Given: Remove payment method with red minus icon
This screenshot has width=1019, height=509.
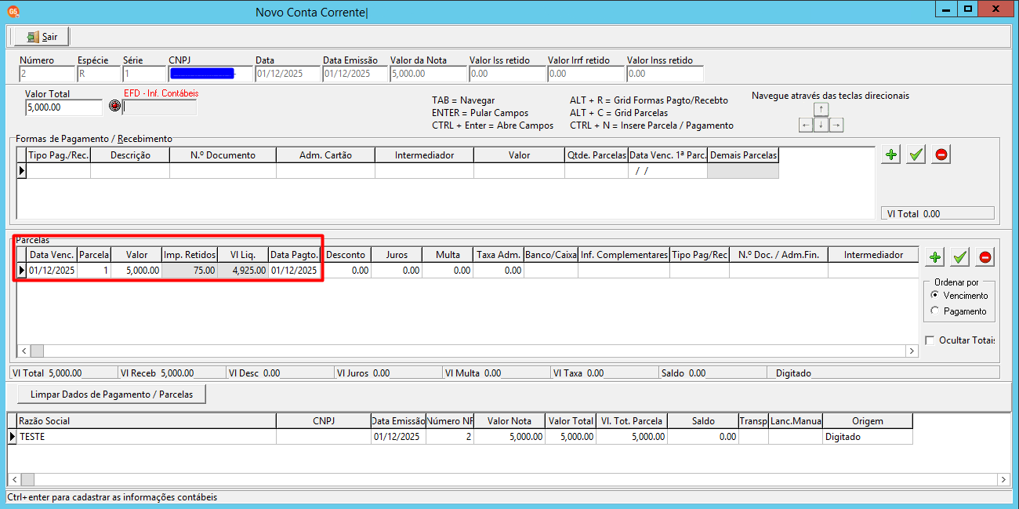Looking at the screenshot, I should pos(941,155).
